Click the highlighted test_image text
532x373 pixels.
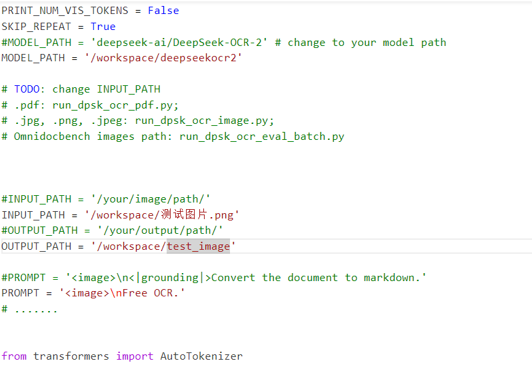pyautogui.click(x=198, y=246)
